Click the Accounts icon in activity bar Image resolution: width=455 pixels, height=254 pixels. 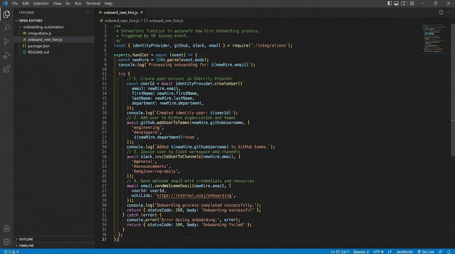tap(7, 228)
